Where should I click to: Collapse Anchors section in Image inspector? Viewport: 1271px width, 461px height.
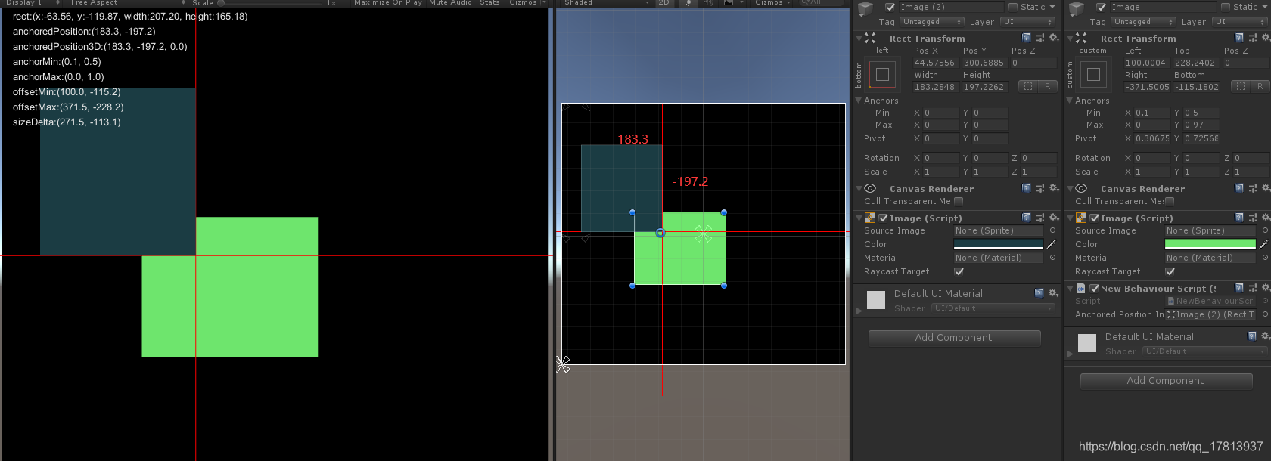coord(1070,100)
